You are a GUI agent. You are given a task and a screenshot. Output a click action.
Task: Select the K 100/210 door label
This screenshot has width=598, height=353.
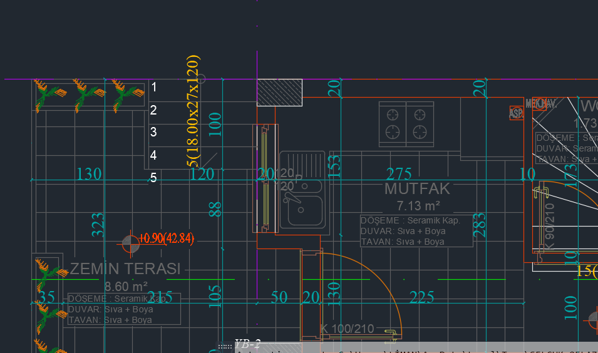pos(347,329)
